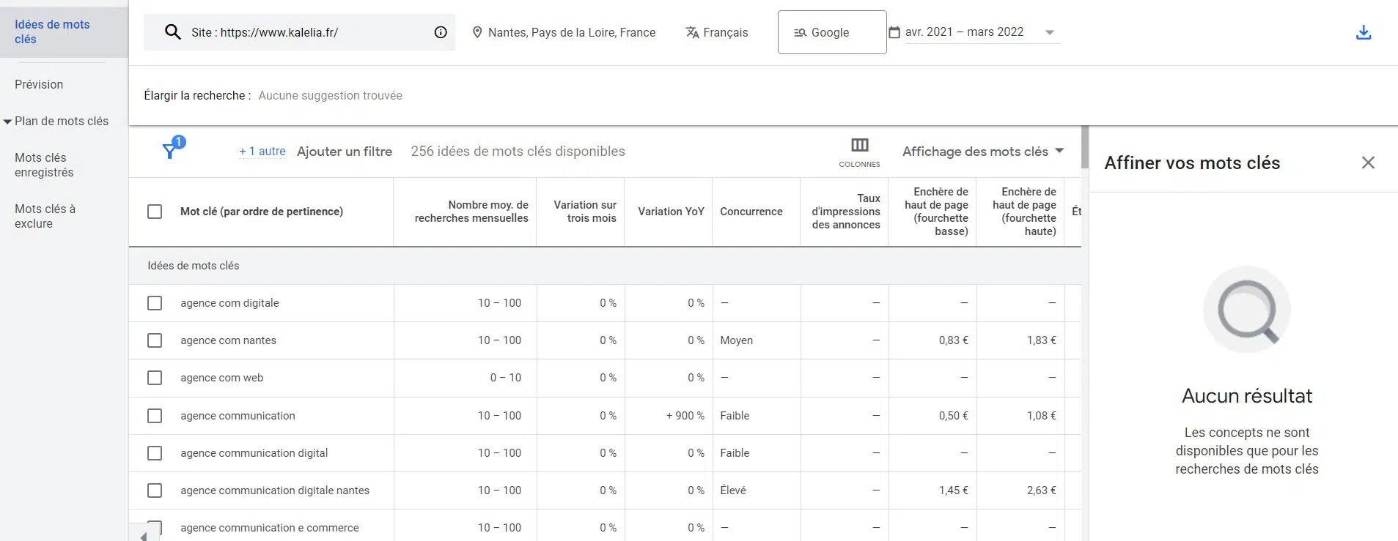Click the download keyword ideas icon

coord(1363,32)
